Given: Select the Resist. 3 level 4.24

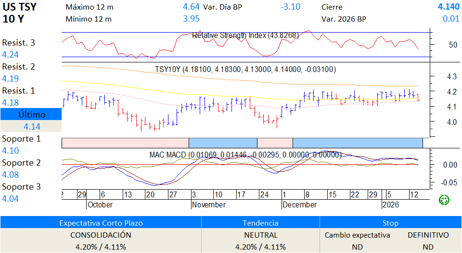Looking at the screenshot, I should click(11, 55).
